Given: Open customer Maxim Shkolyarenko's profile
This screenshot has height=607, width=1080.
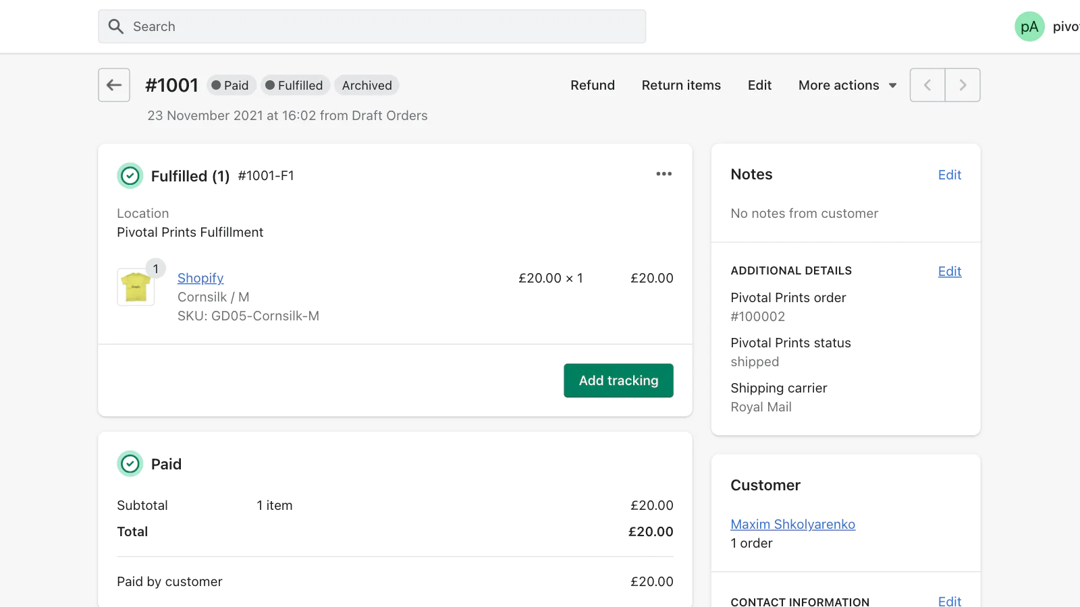Looking at the screenshot, I should tap(792, 524).
